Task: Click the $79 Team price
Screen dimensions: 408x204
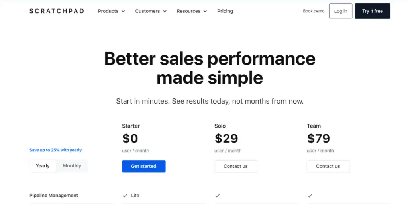Action: click(x=318, y=138)
